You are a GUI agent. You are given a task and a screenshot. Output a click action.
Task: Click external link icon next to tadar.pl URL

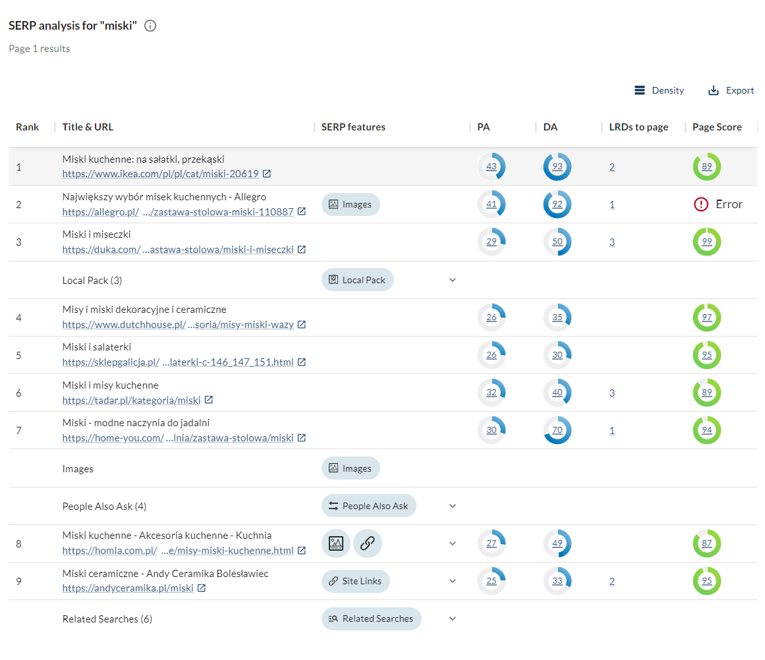pyautogui.click(x=209, y=400)
